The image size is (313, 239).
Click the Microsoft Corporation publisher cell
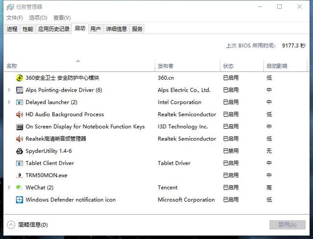186,200
